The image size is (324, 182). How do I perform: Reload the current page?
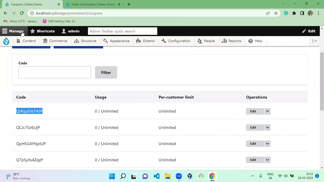click(x=22, y=13)
